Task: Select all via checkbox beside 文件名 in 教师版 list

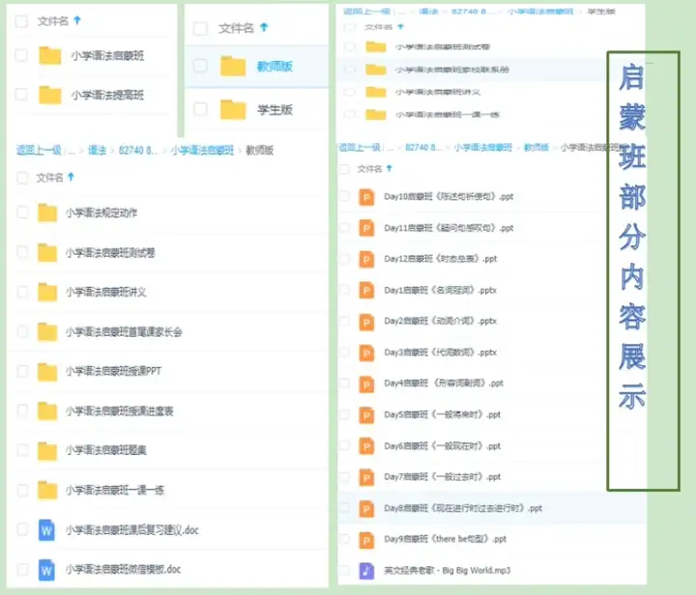Action: 21,178
